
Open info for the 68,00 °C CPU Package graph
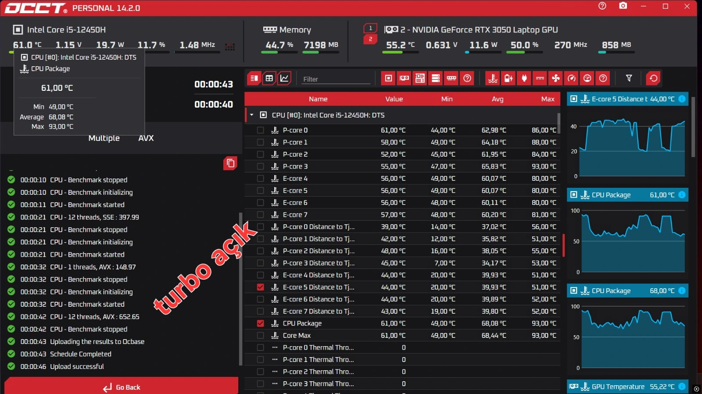pos(682,290)
